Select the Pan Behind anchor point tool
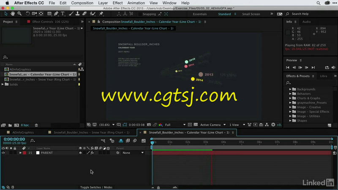Viewport: 338px width, 190px height. pyautogui.click(x=41, y=14)
